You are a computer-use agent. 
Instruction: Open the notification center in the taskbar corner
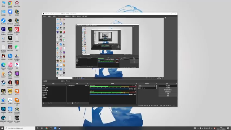[228, 128]
